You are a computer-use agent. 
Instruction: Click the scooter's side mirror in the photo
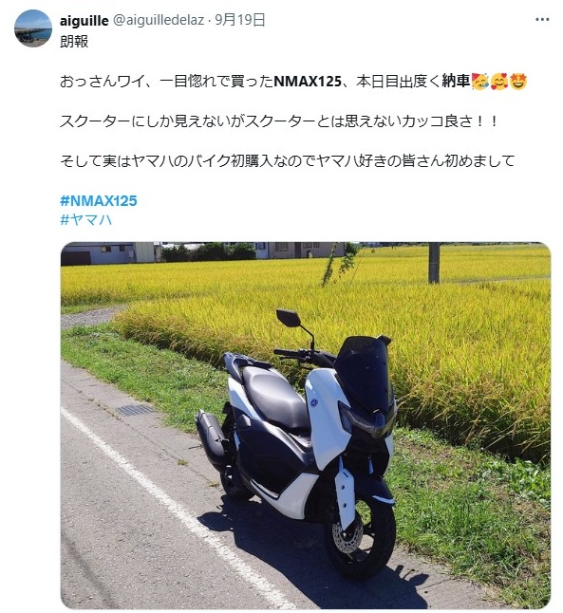[x=289, y=318]
